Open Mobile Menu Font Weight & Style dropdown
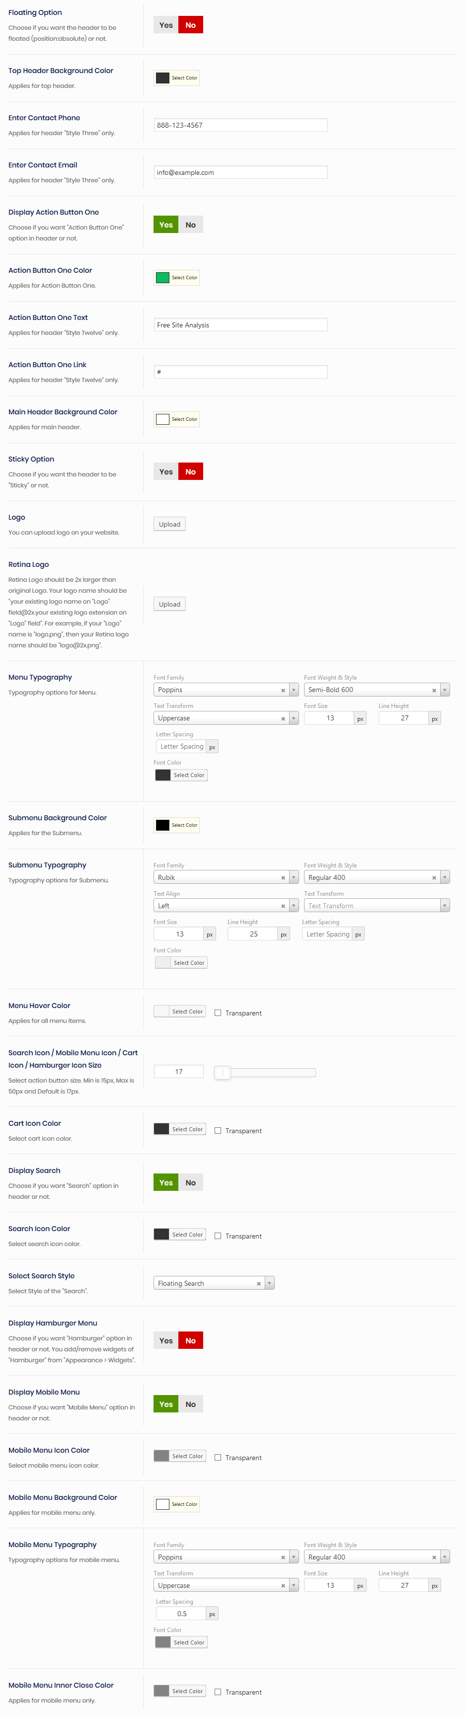 pyautogui.click(x=444, y=1558)
